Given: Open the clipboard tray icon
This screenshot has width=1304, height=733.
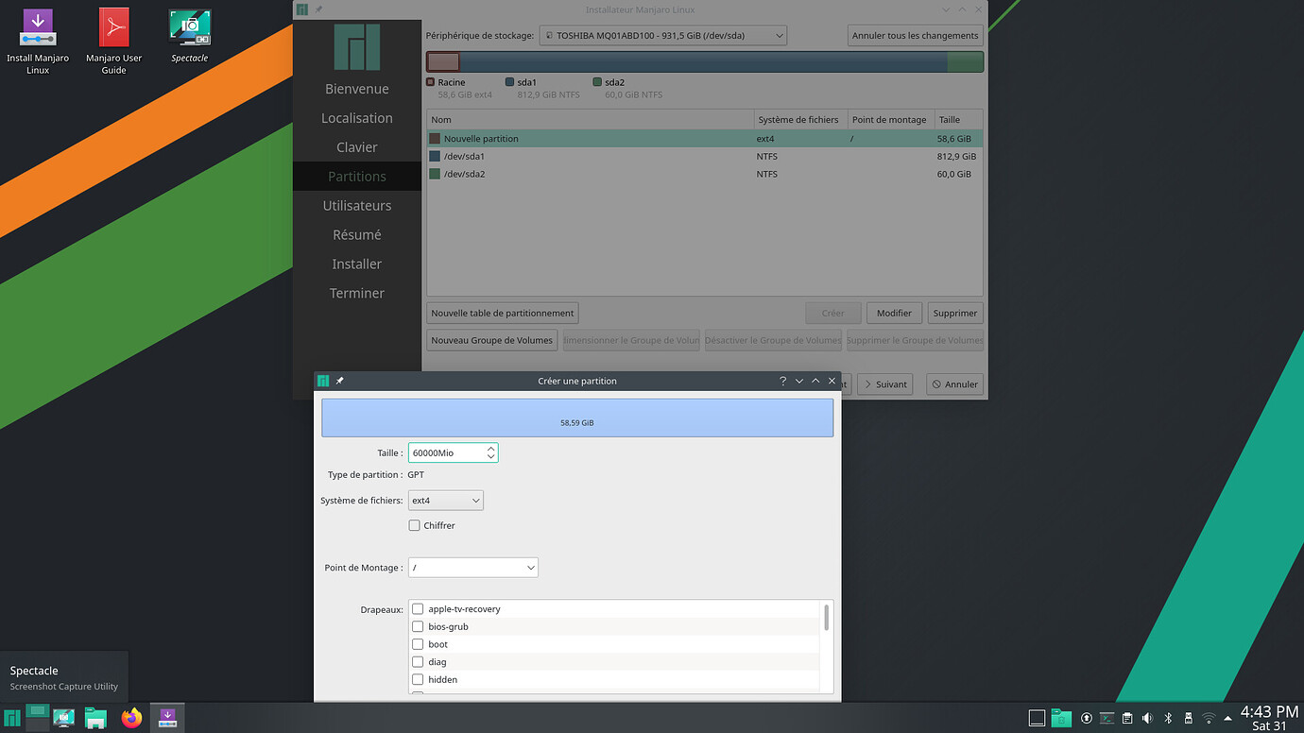Looking at the screenshot, I should click(1127, 719).
